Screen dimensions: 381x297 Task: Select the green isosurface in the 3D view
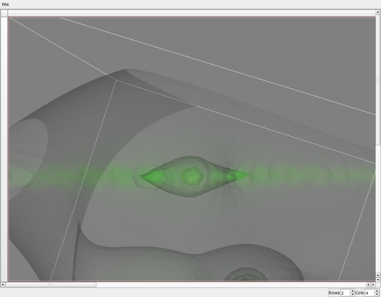tap(193, 176)
